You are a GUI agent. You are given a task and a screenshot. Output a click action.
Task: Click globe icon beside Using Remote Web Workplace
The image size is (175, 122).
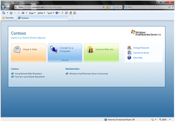pos(12,74)
